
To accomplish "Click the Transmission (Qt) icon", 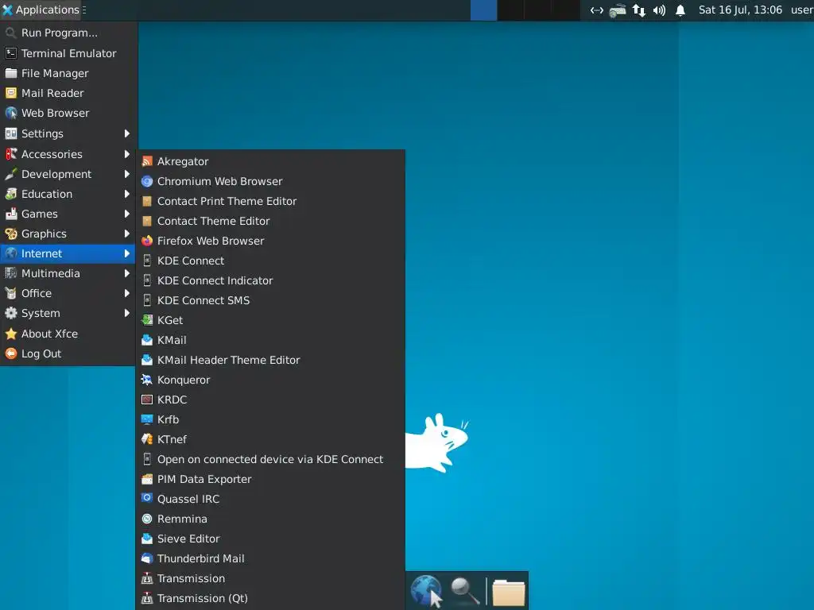I will pyautogui.click(x=147, y=599).
